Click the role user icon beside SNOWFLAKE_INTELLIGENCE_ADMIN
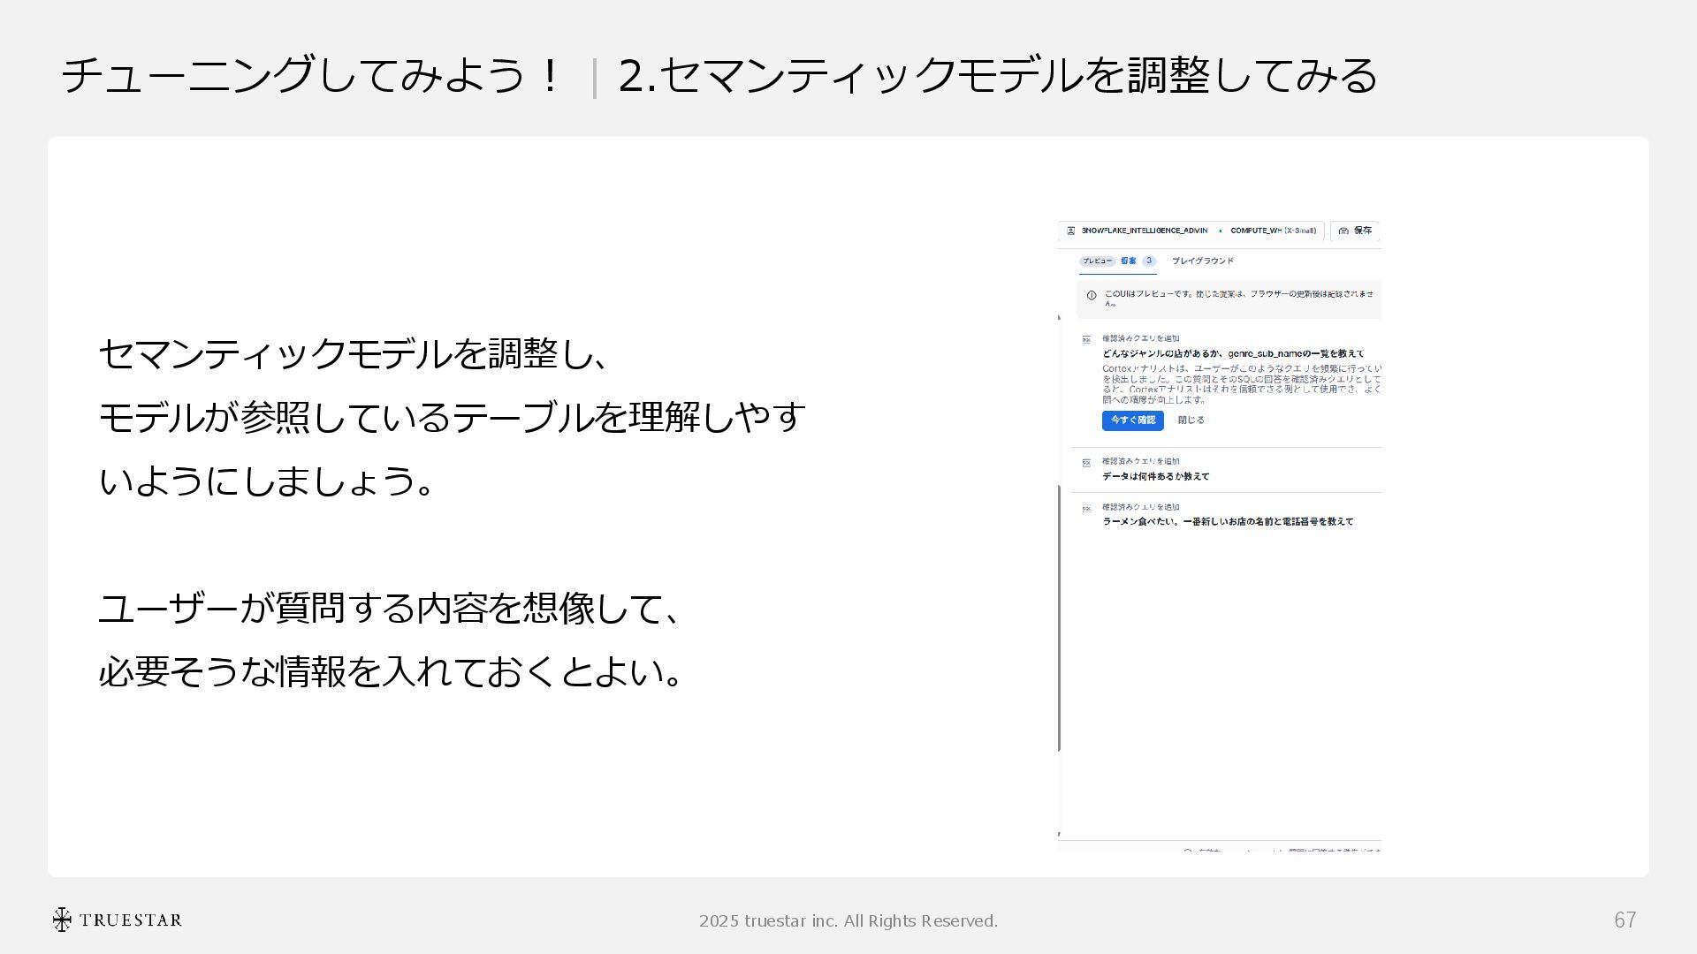Image resolution: width=1697 pixels, height=954 pixels. [x=1070, y=231]
